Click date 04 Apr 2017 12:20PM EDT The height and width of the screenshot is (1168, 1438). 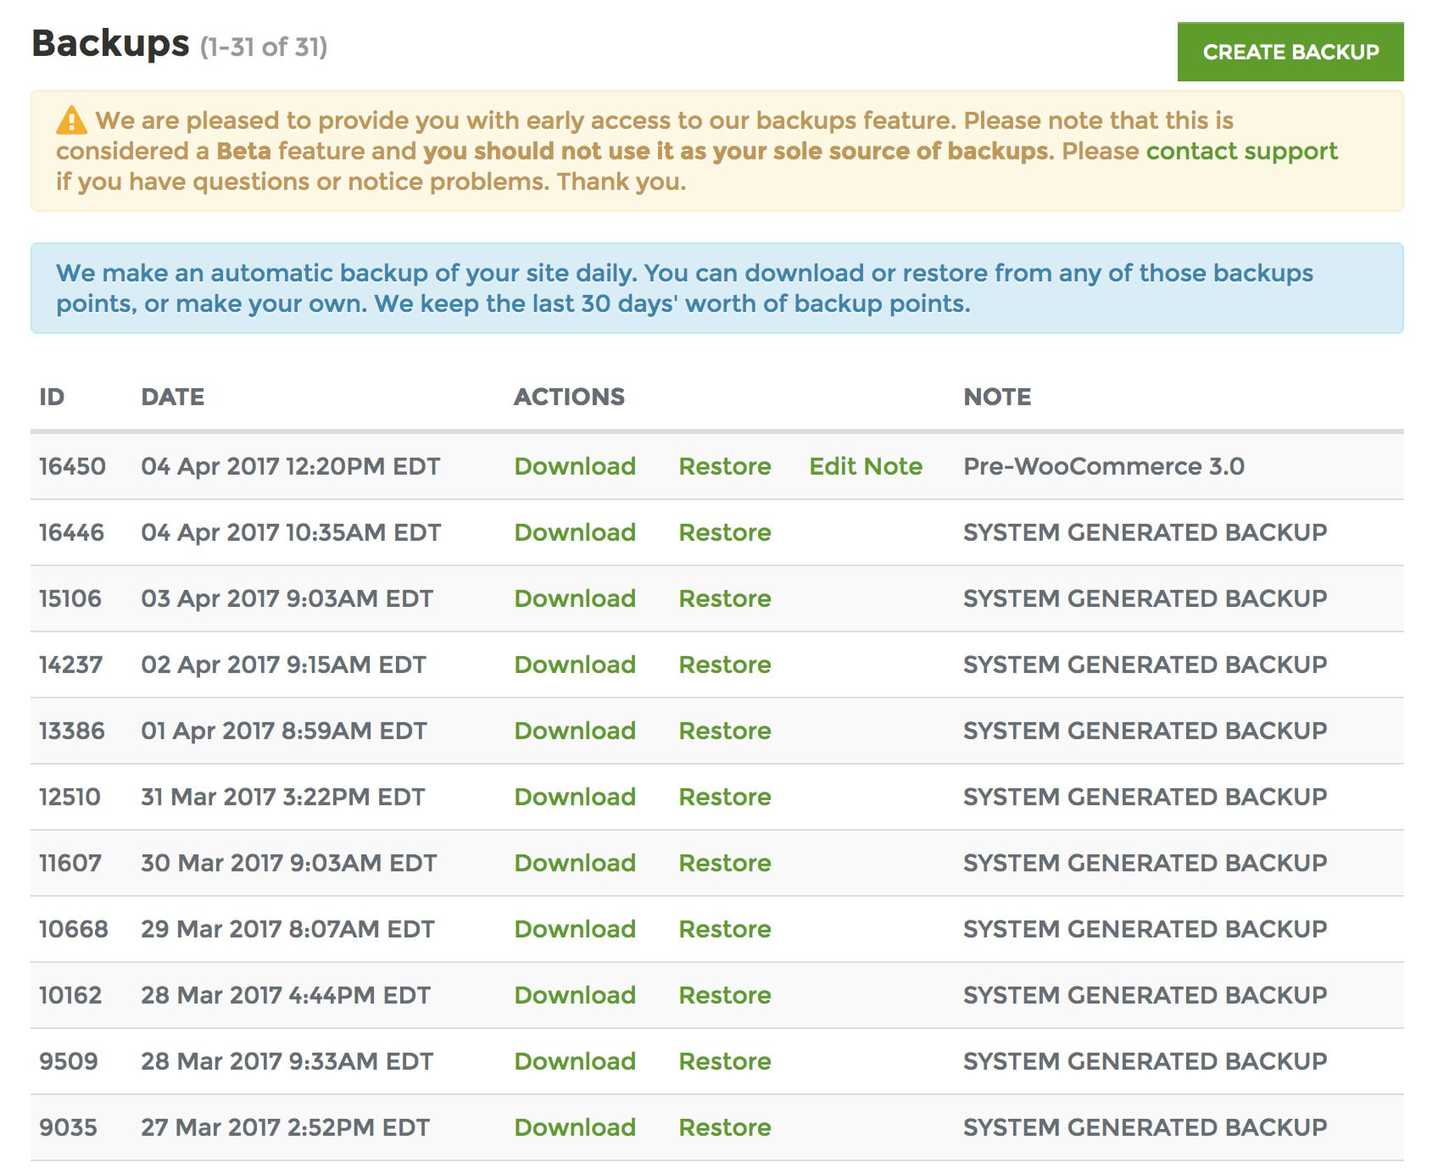click(x=291, y=466)
